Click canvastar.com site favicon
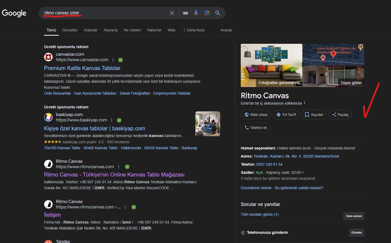Image resolution: width=391 pixels, height=243 pixels. tap(48, 57)
